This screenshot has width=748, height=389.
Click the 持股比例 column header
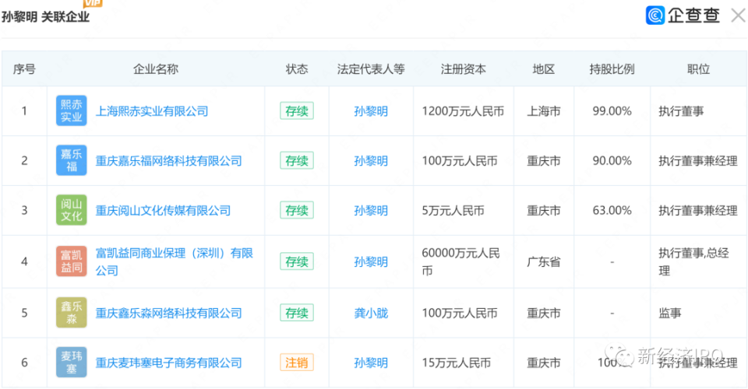(612, 69)
